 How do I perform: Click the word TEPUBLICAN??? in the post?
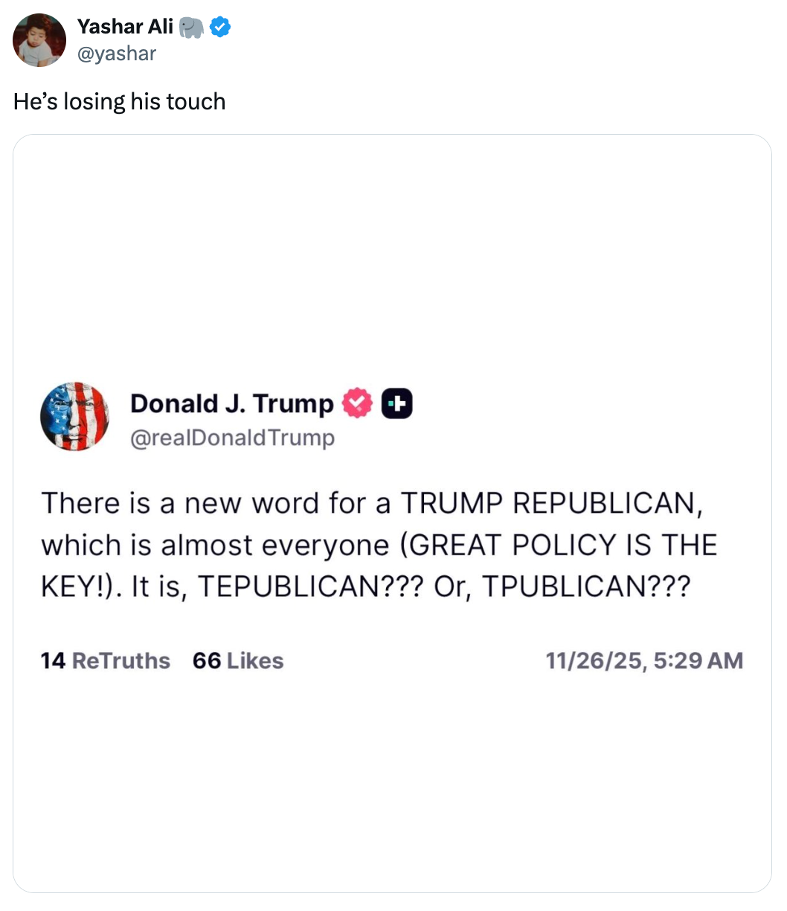311,586
